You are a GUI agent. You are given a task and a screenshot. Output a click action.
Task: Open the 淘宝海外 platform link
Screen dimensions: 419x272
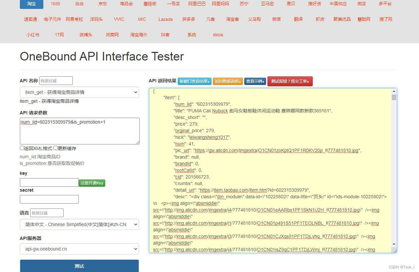point(139,35)
